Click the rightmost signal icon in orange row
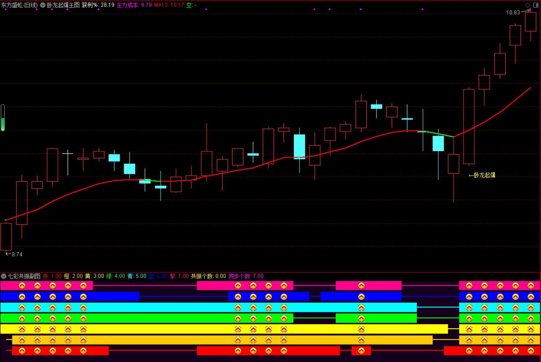541x362 pixels. (x=531, y=340)
